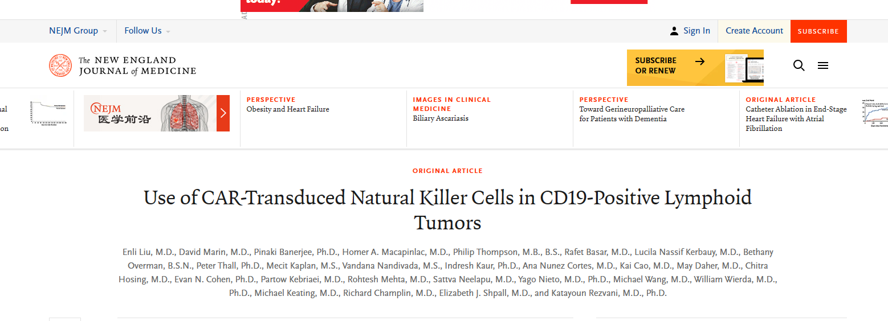
Task: Open Catheter Ablation in End-Stage Heart Failure
Action: coord(796,118)
